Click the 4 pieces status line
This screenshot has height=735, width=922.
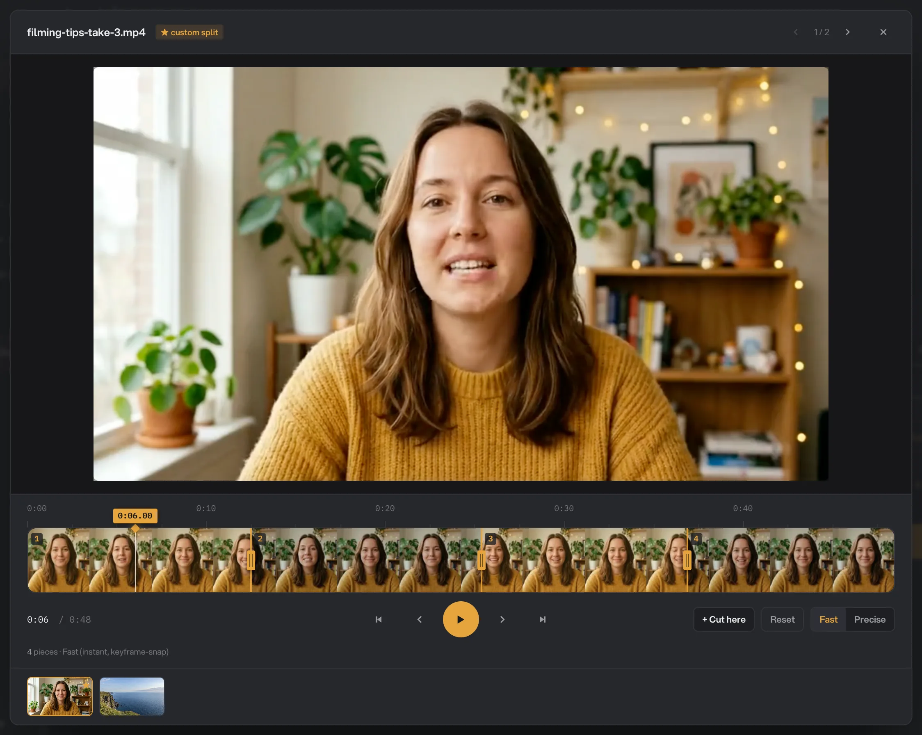pos(98,652)
